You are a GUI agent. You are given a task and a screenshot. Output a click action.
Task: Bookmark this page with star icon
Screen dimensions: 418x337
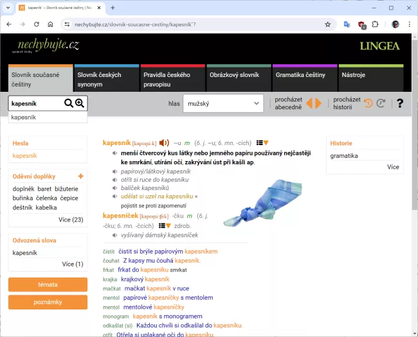pyautogui.click(x=327, y=24)
